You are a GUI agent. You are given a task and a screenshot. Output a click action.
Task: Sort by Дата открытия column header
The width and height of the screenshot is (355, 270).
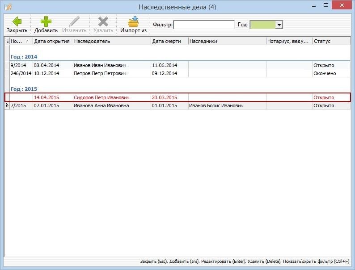coord(52,41)
